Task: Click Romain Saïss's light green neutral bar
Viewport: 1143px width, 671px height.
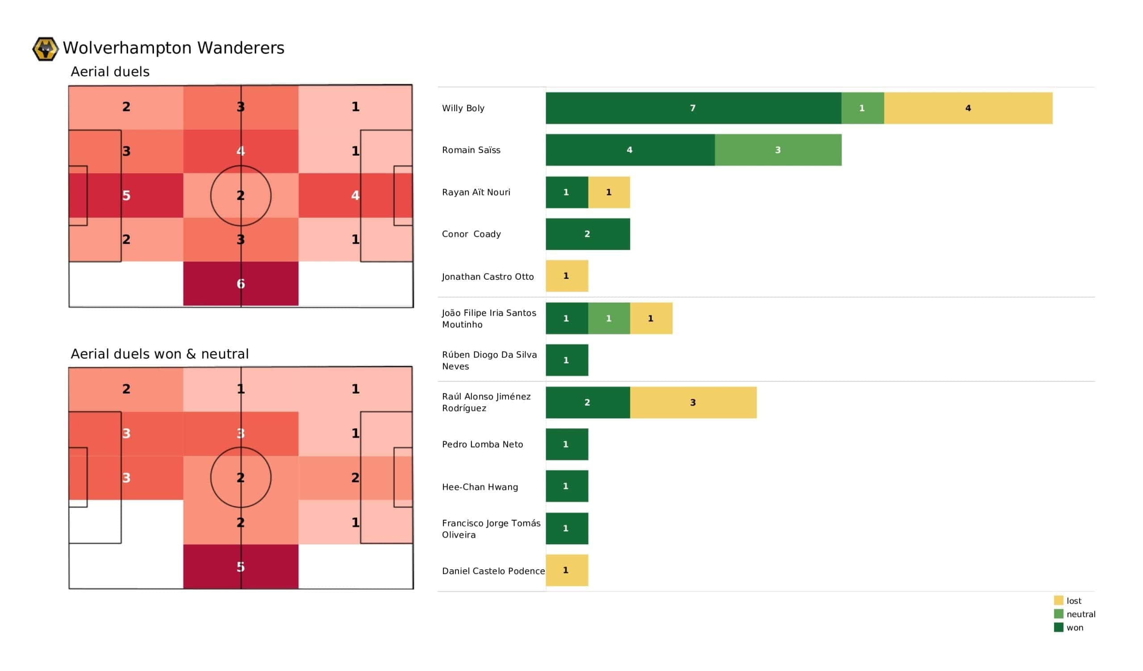Action: click(x=778, y=150)
